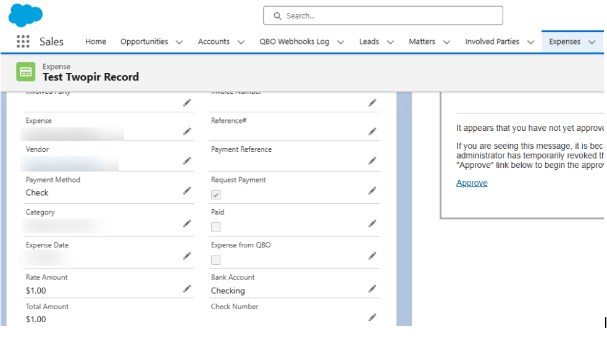Open the Matters tab
Image resolution: width=607 pixels, height=337 pixels.
[422, 41]
